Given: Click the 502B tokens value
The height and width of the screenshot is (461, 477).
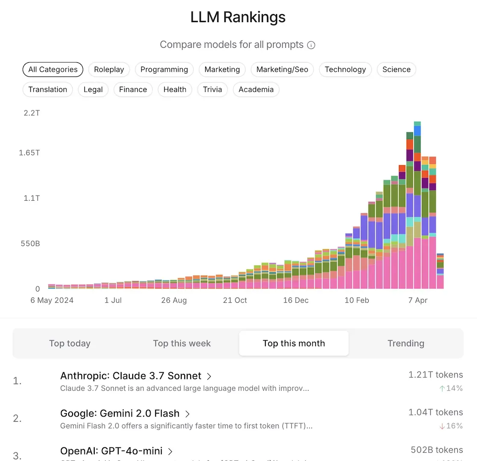Looking at the screenshot, I should point(437,450).
